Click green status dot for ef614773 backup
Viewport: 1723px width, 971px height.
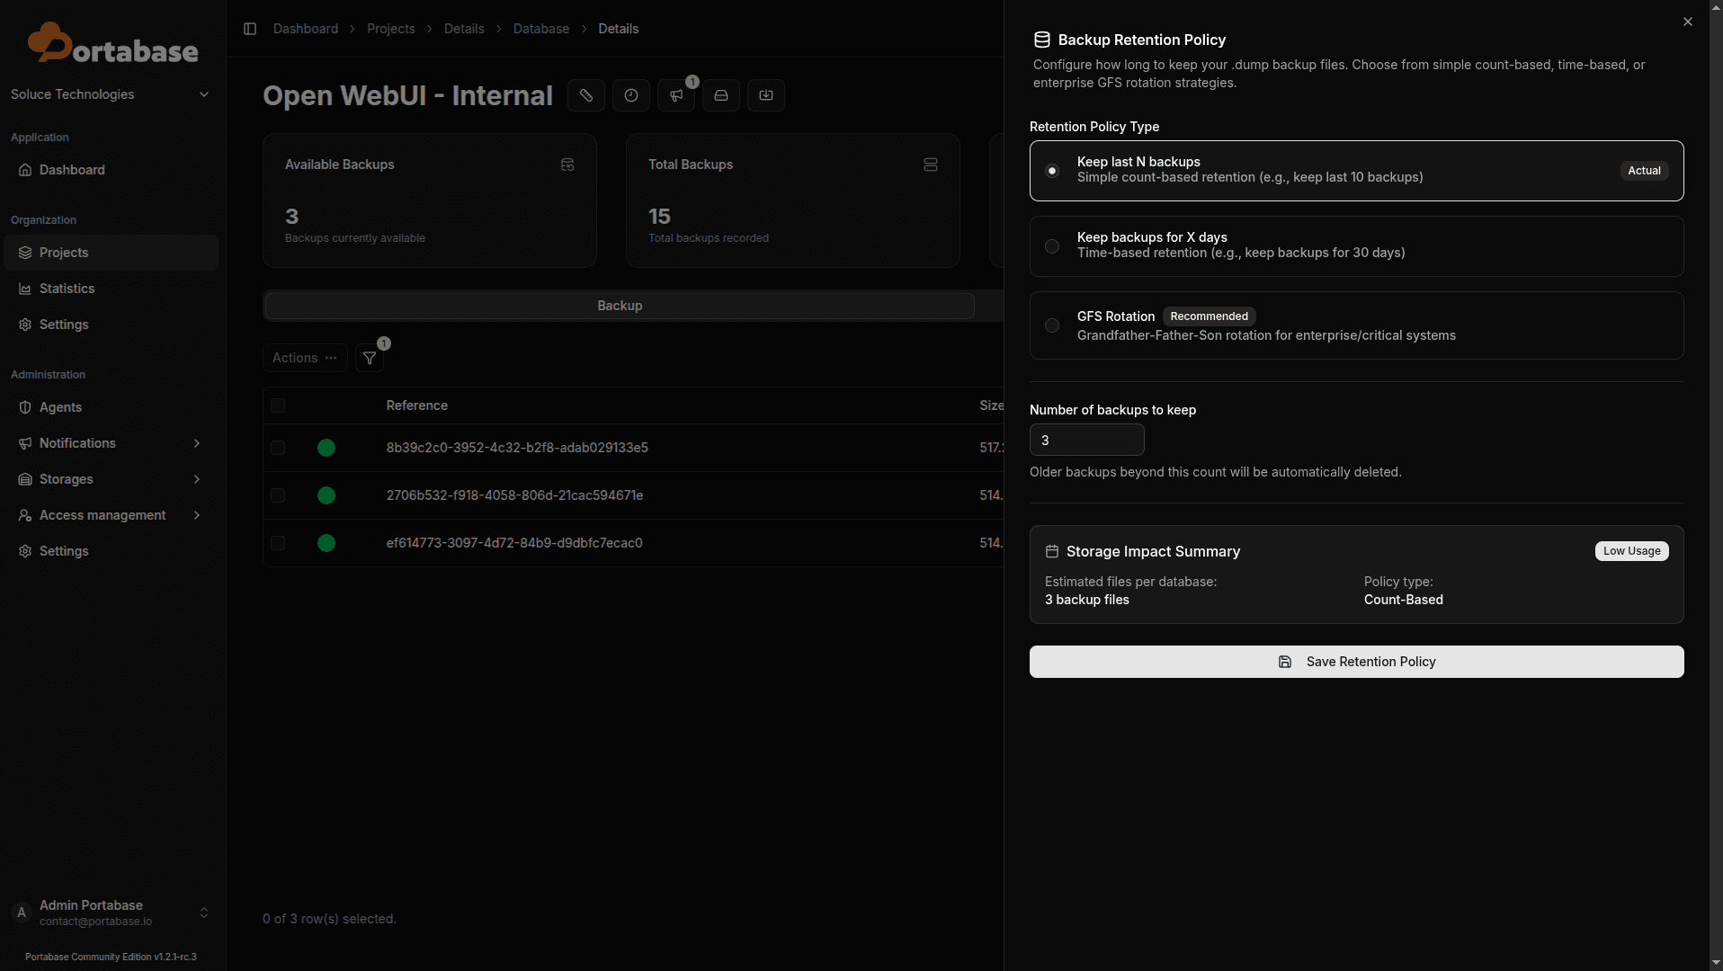coord(326,543)
